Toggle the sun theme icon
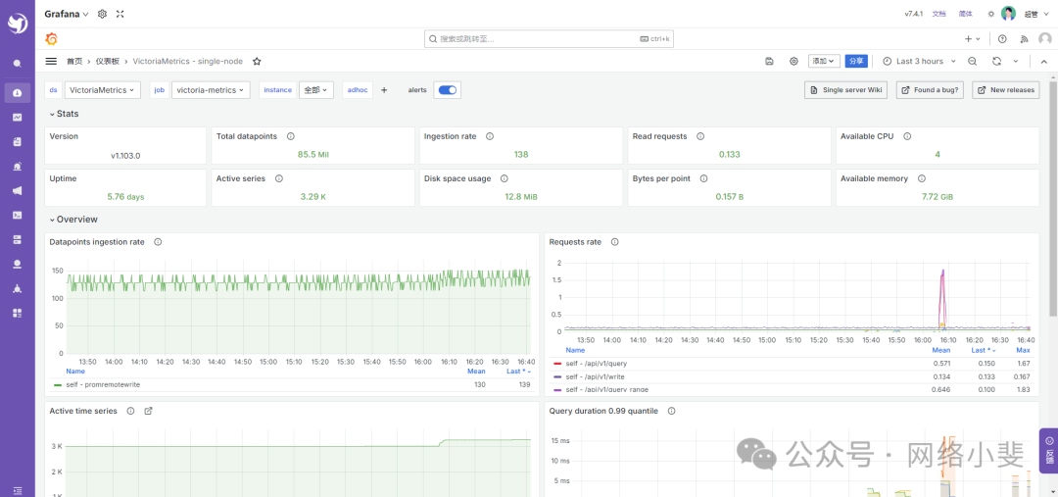1058x497 pixels. click(991, 14)
